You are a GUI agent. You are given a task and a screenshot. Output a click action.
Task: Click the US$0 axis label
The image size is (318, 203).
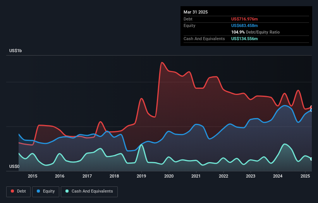click(x=14, y=166)
